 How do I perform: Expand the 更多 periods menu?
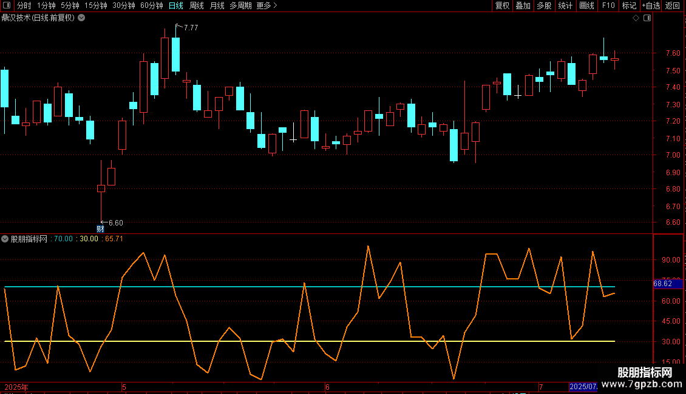(x=267, y=5)
